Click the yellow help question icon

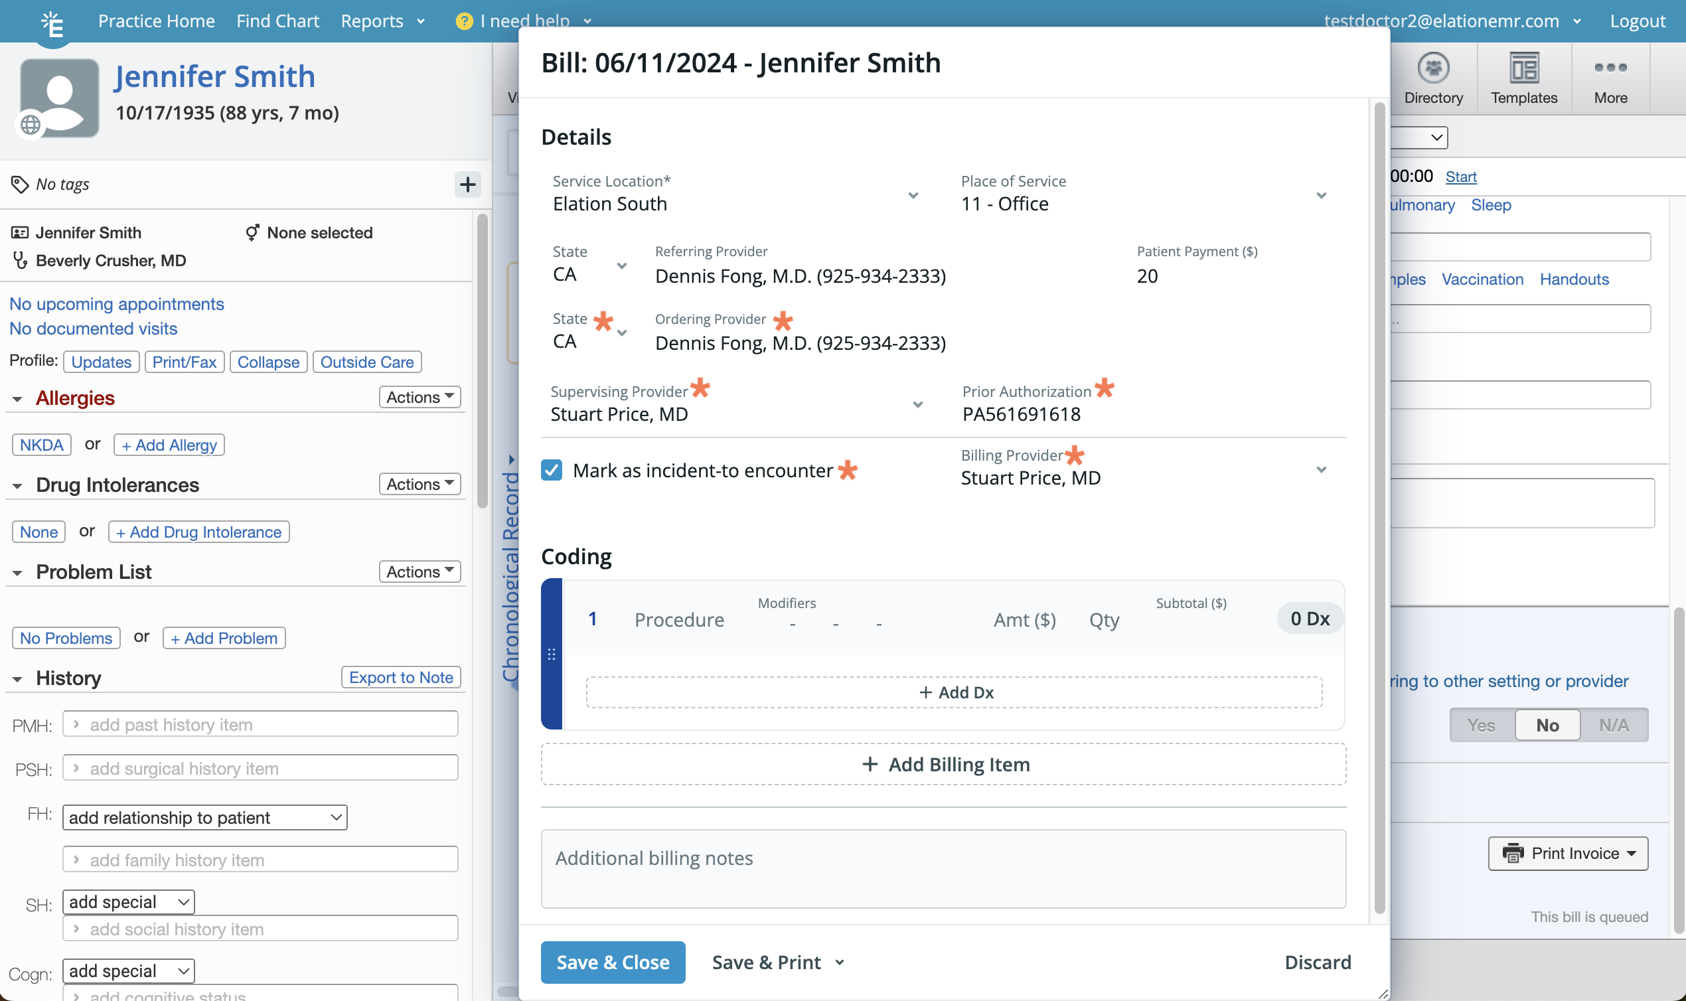[x=464, y=22]
